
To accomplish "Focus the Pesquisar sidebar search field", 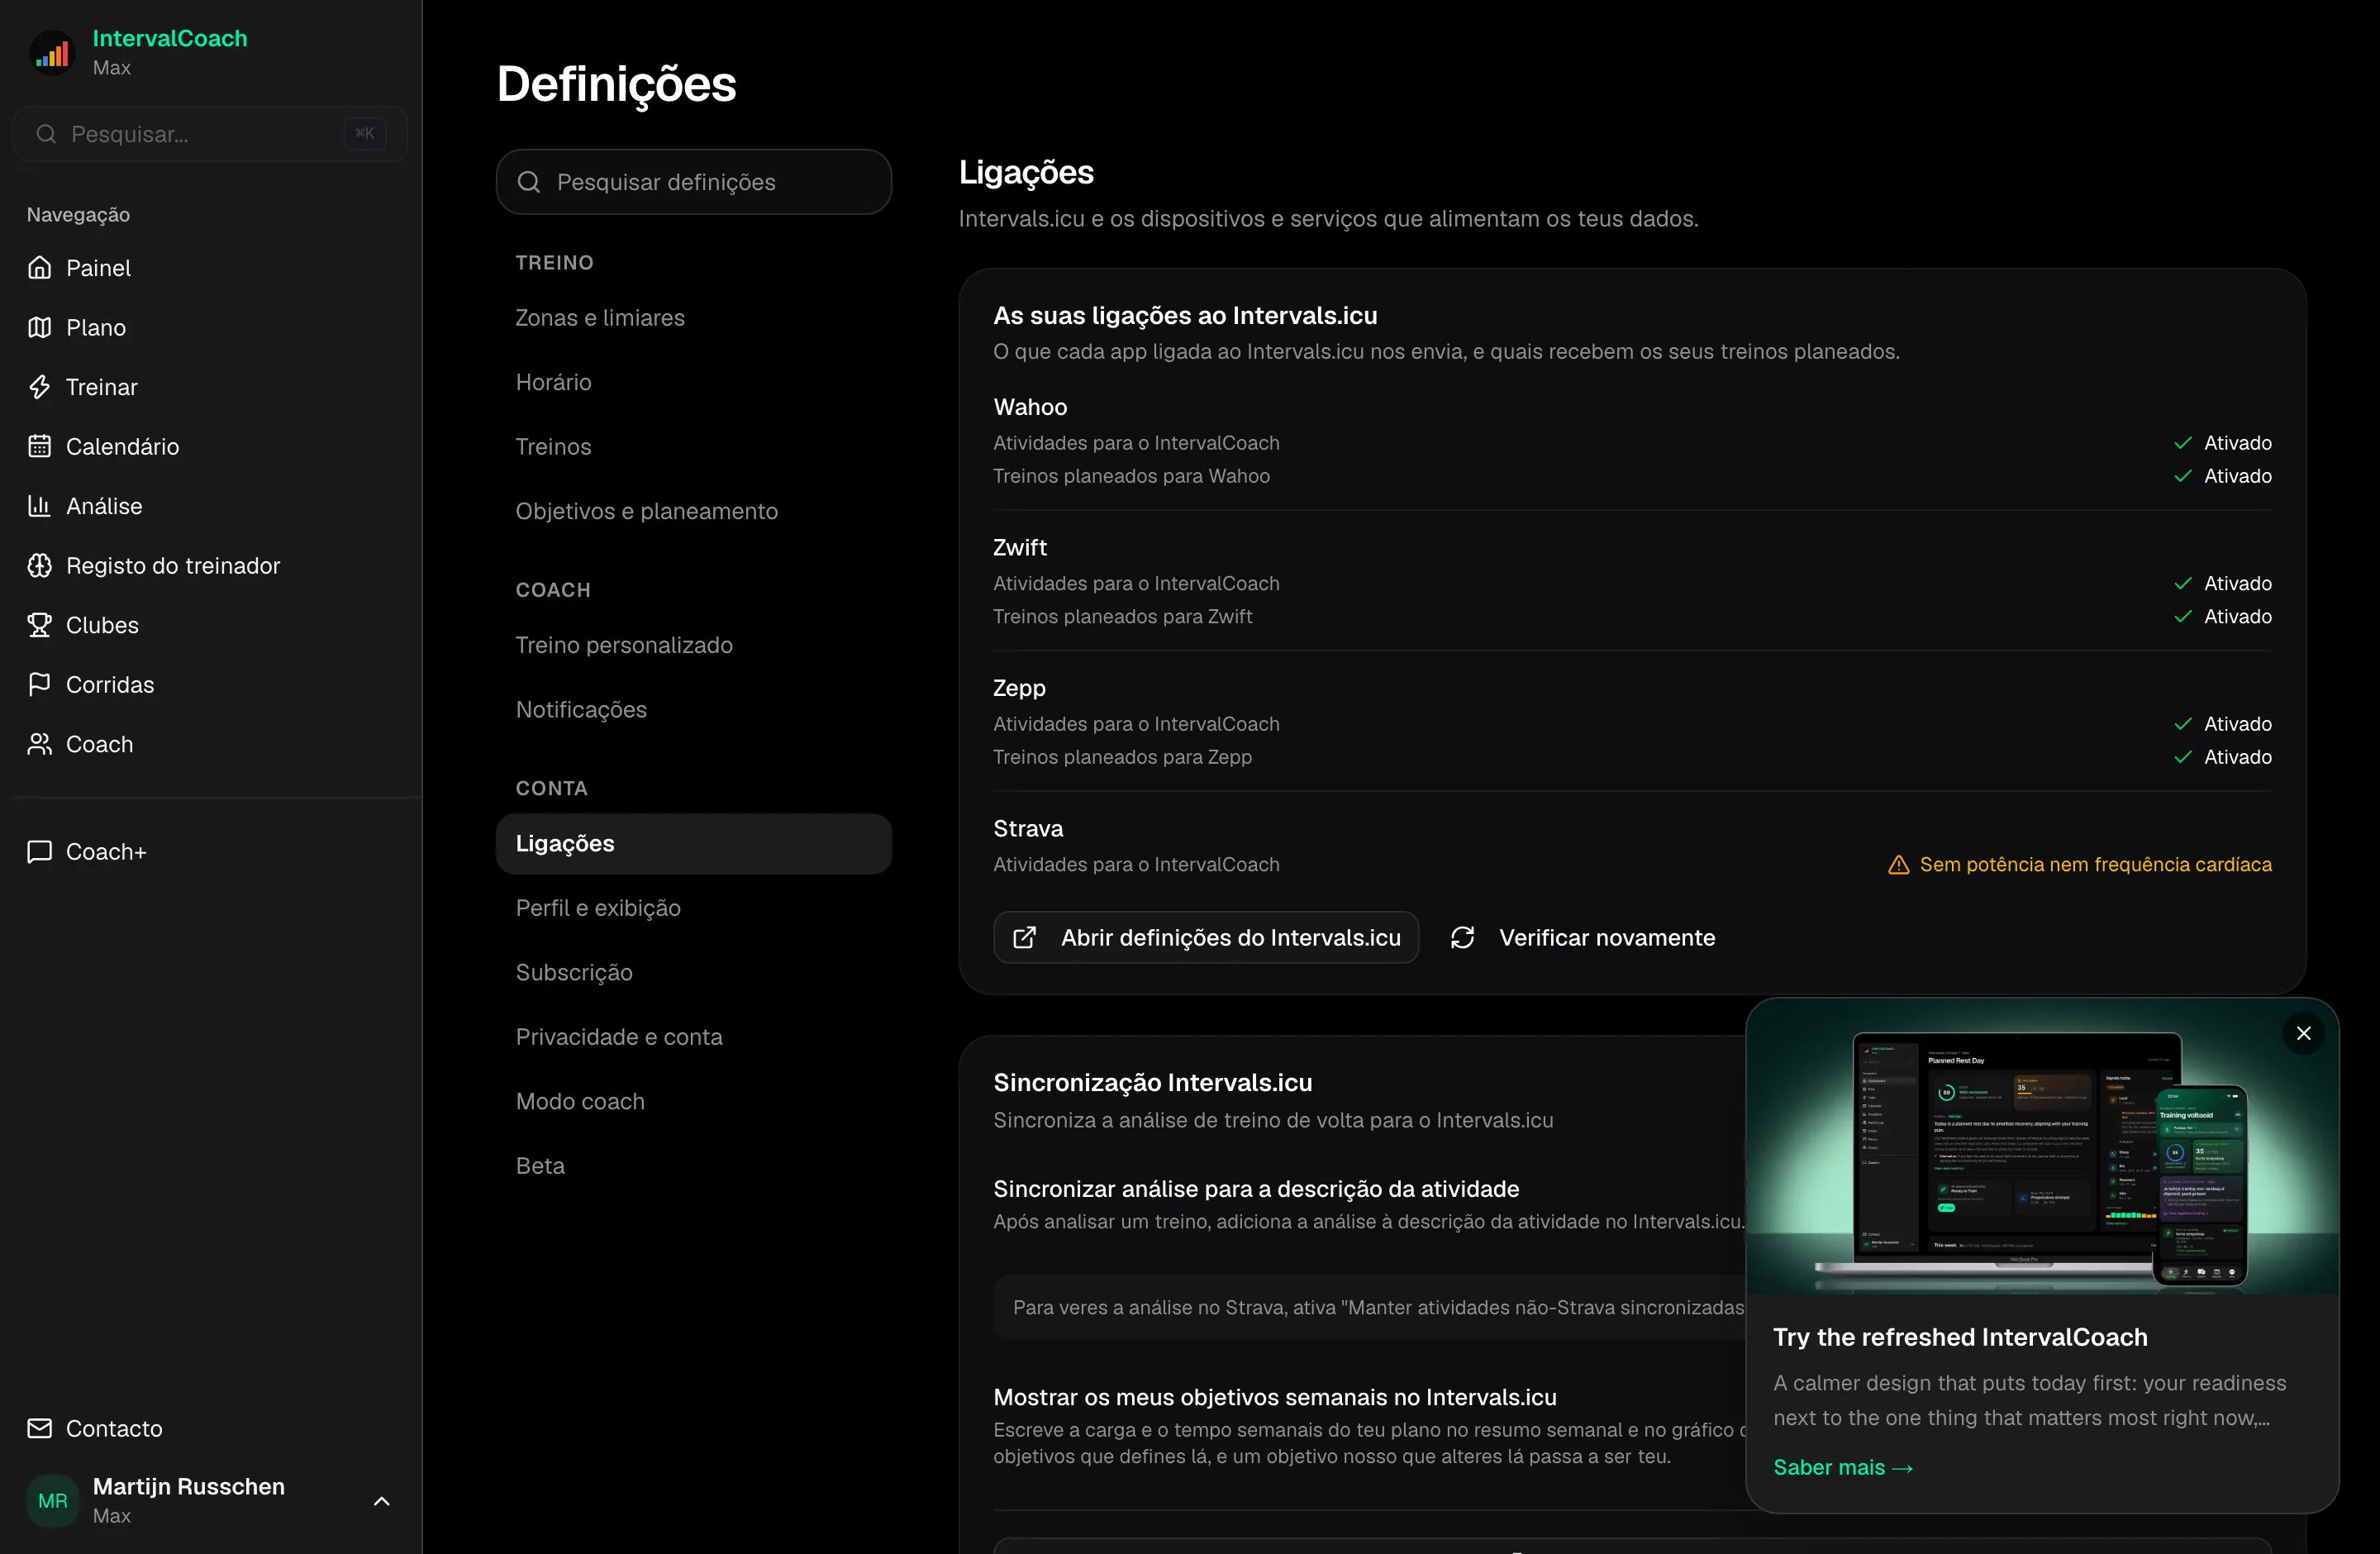I will tap(211, 134).
